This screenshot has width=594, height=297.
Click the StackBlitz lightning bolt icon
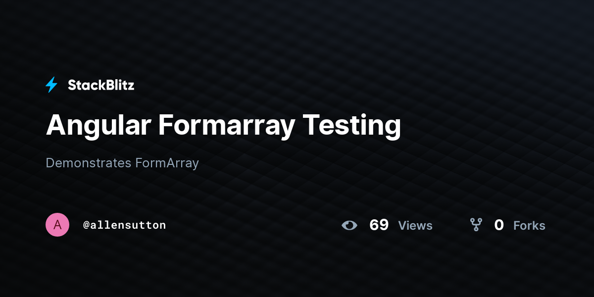click(x=51, y=85)
